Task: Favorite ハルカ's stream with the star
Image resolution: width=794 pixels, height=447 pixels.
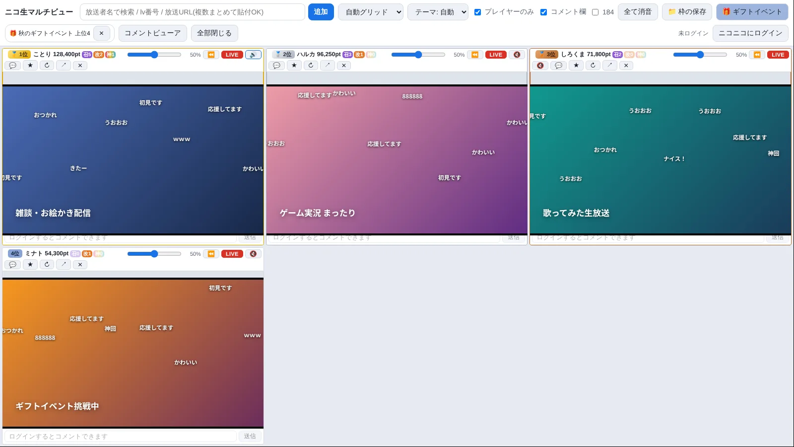Action: tap(294, 66)
